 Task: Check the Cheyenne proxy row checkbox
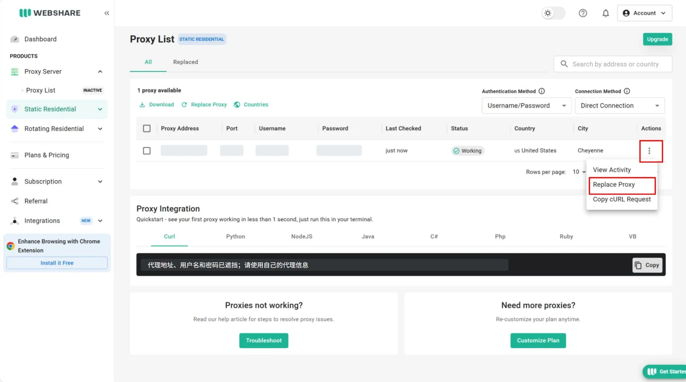click(x=147, y=151)
